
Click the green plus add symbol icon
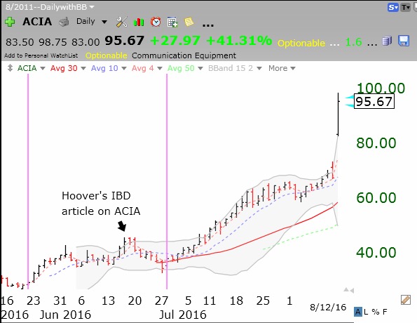(x=10, y=22)
